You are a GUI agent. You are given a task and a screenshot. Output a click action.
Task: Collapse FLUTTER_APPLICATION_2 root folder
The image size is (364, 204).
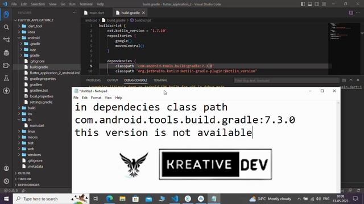(35, 20)
